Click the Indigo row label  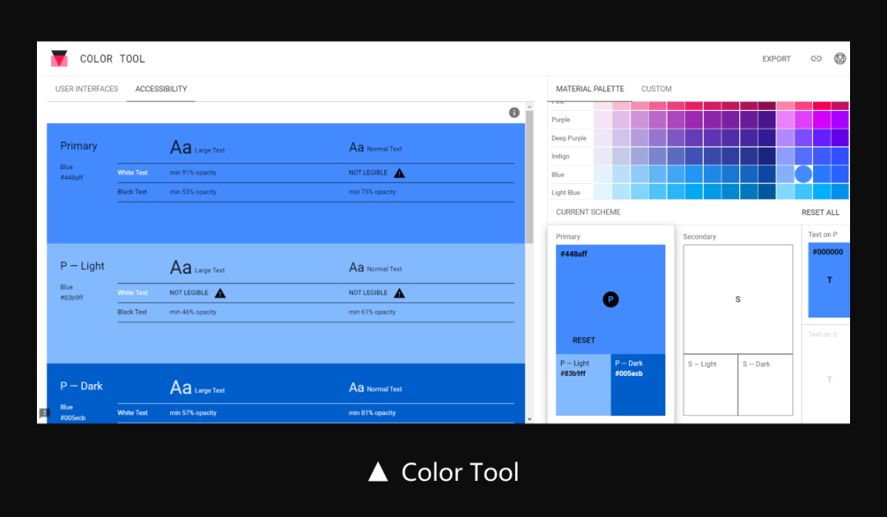(x=560, y=156)
